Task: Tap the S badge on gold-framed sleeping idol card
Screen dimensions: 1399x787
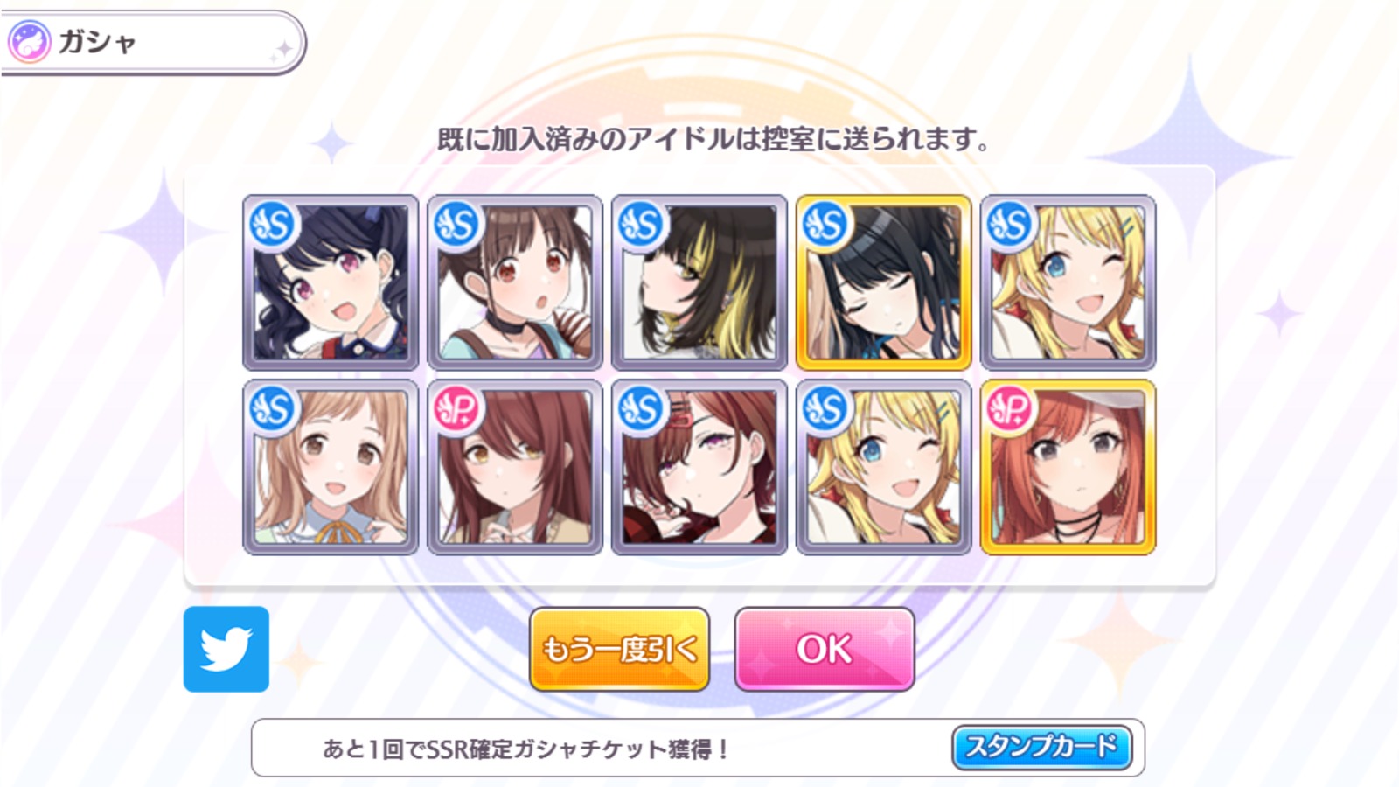Action: click(x=824, y=226)
